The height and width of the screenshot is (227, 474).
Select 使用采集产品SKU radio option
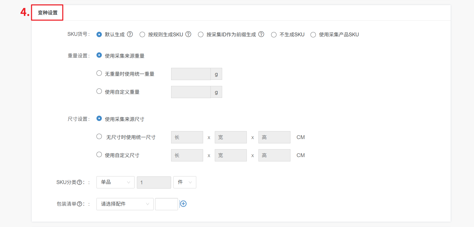pyautogui.click(x=313, y=35)
